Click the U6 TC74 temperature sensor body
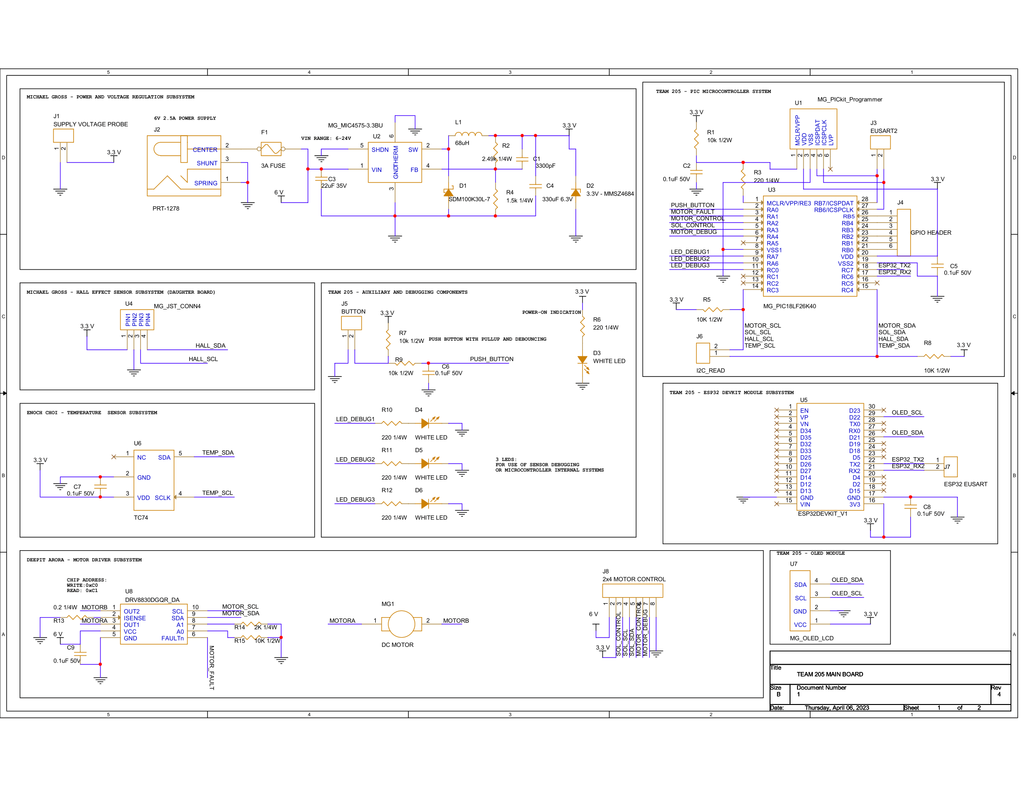1023x790 pixels. pyautogui.click(x=154, y=480)
